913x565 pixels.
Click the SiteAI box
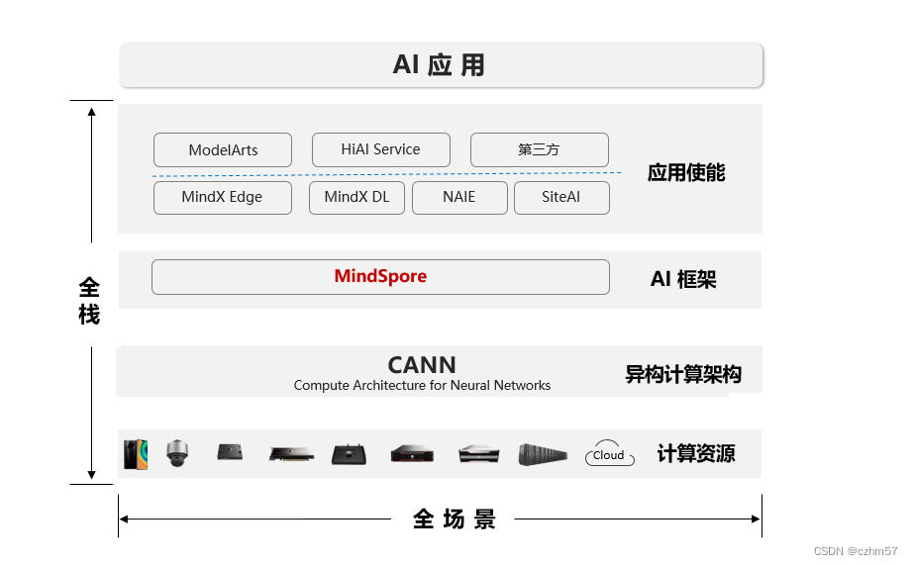pyautogui.click(x=561, y=197)
